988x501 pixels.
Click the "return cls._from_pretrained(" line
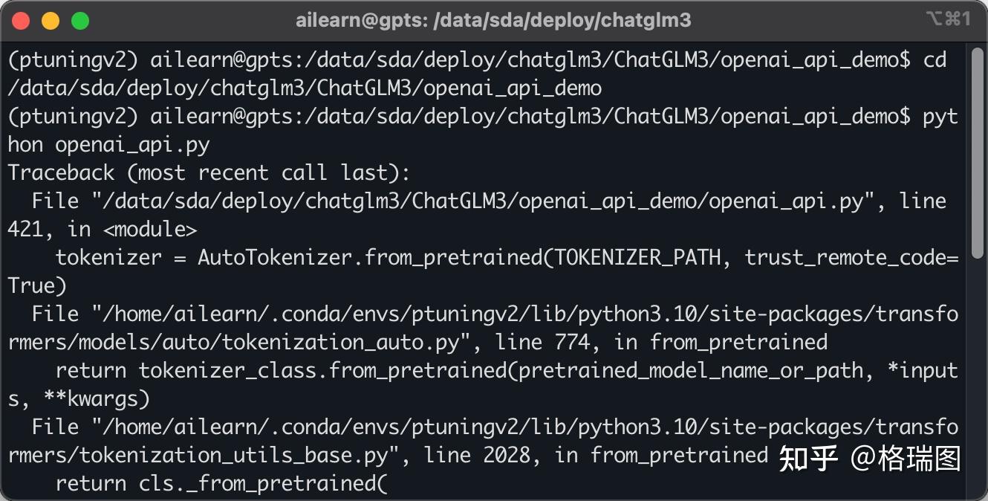pyautogui.click(x=221, y=484)
